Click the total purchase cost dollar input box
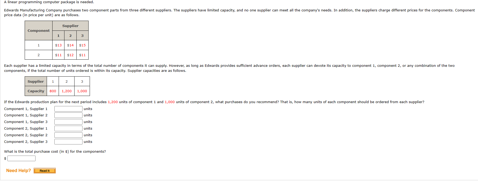 (21, 158)
